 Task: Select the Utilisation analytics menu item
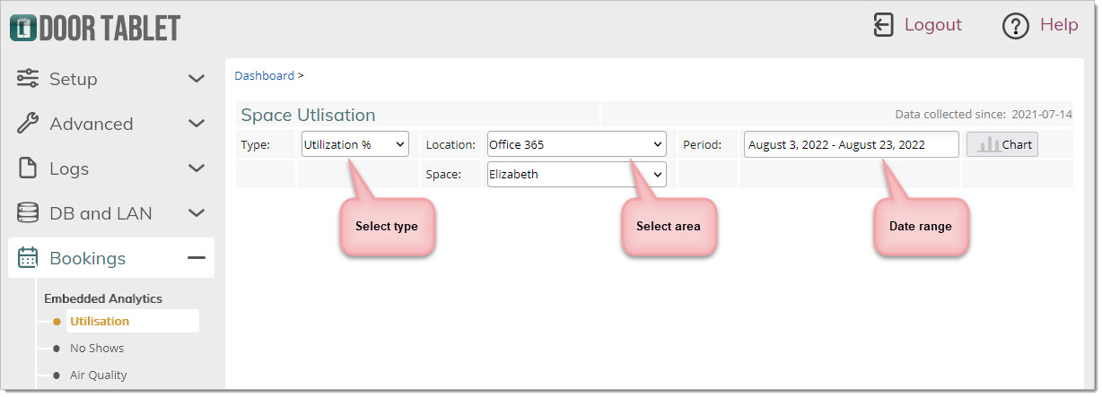100,321
